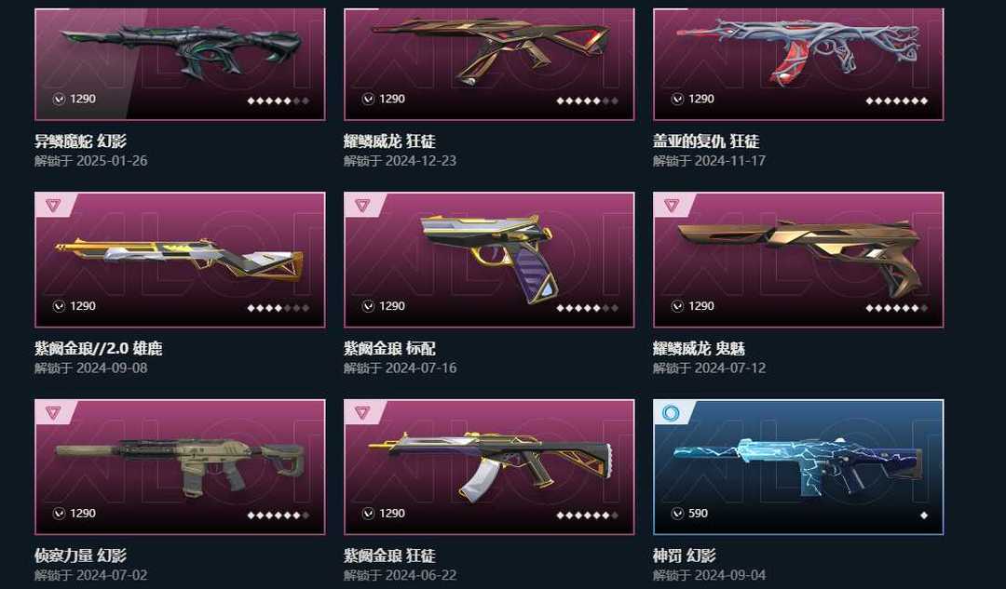This screenshot has width=1006, height=589.
Task: Click the triangle tier badge on 侦察力量 幻影 card
Action: (x=54, y=413)
